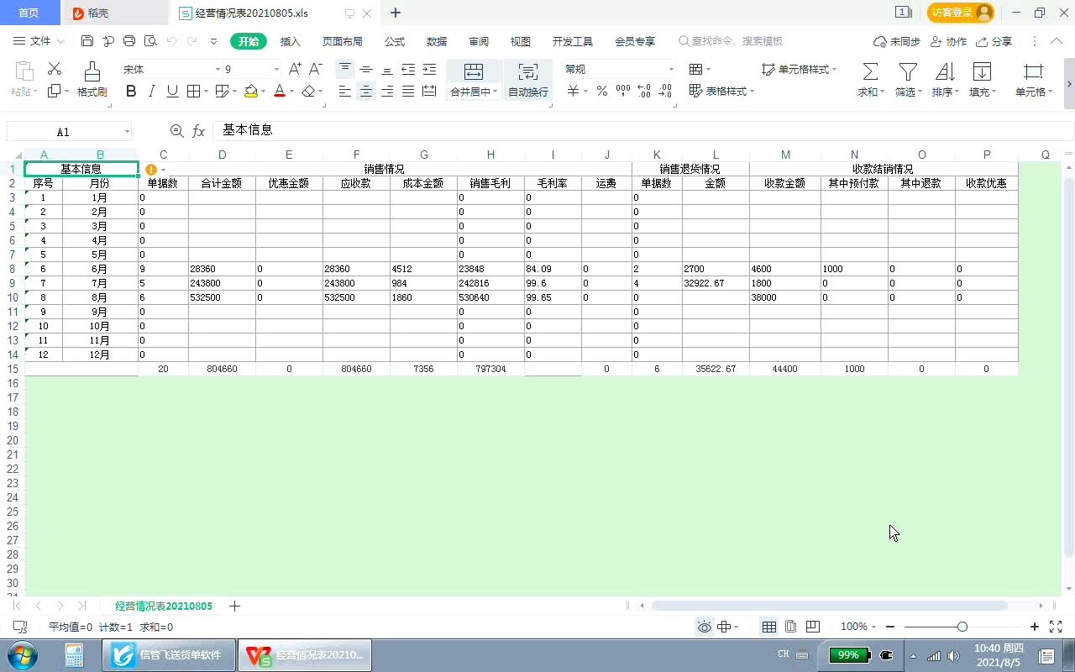Open the quick access customize dropdown
This screenshot has width=1075, height=672.
213,41
